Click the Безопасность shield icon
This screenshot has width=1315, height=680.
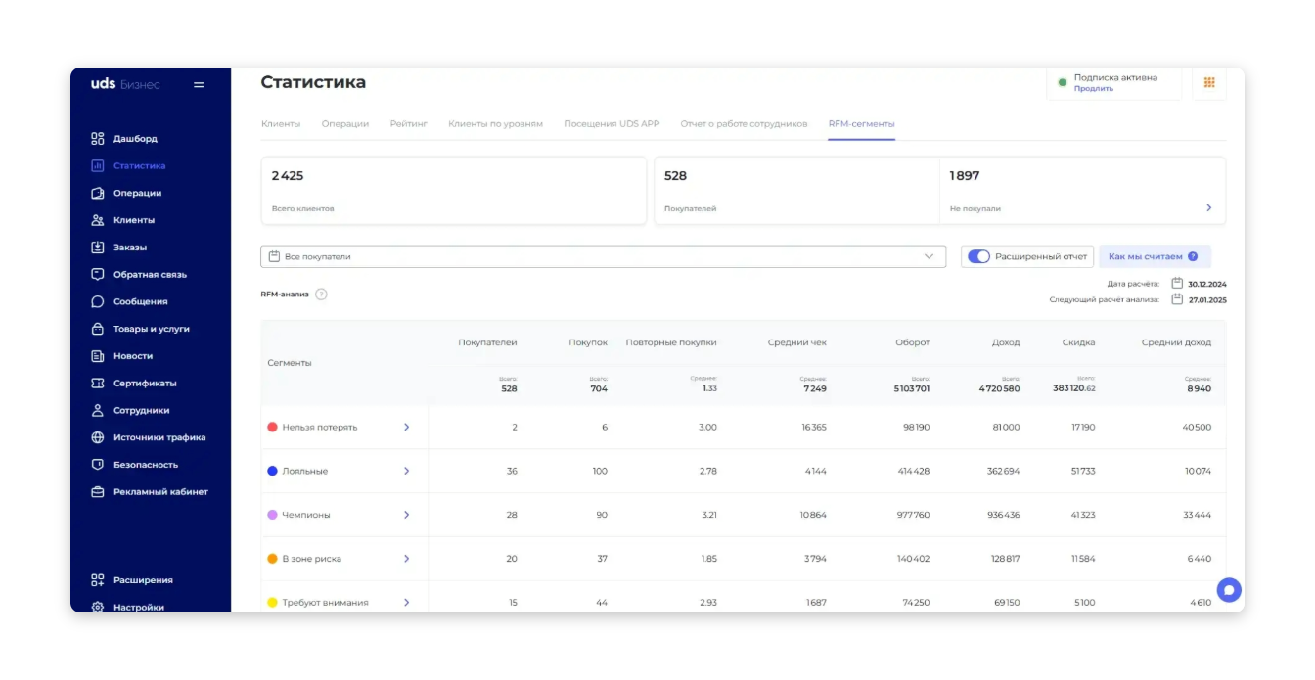(97, 465)
